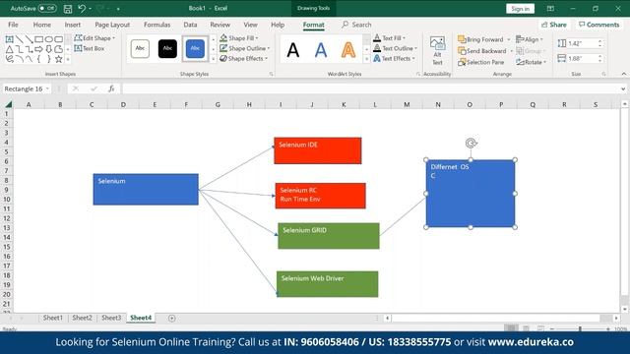
Task: Collapse the ribbon with the chevron
Action: (623, 74)
